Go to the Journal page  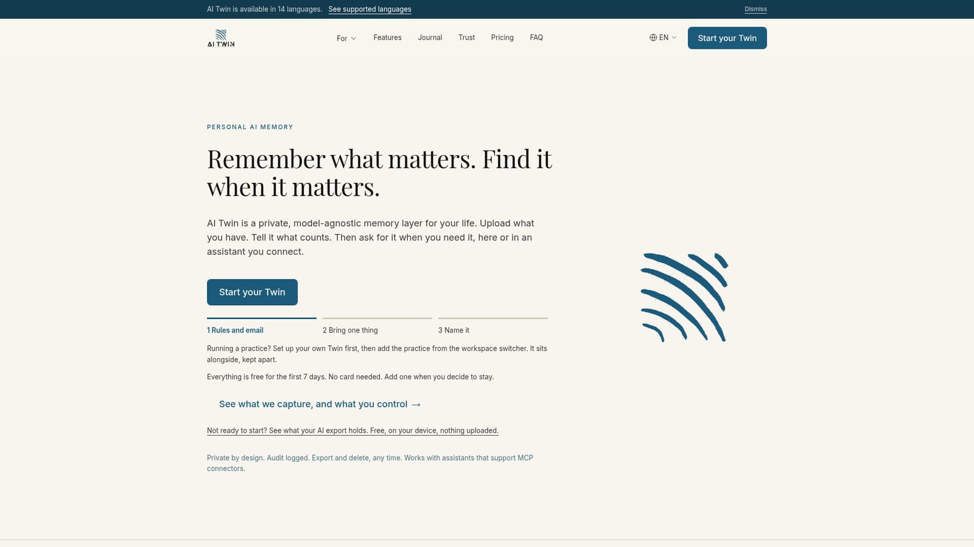point(430,38)
